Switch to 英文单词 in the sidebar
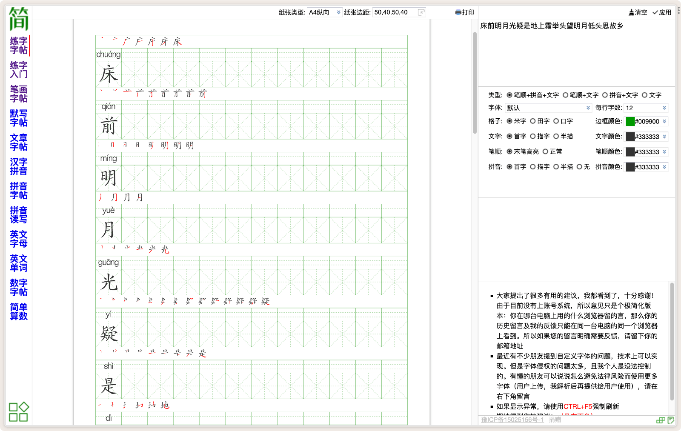The width and height of the screenshot is (681, 431). pyautogui.click(x=19, y=263)
